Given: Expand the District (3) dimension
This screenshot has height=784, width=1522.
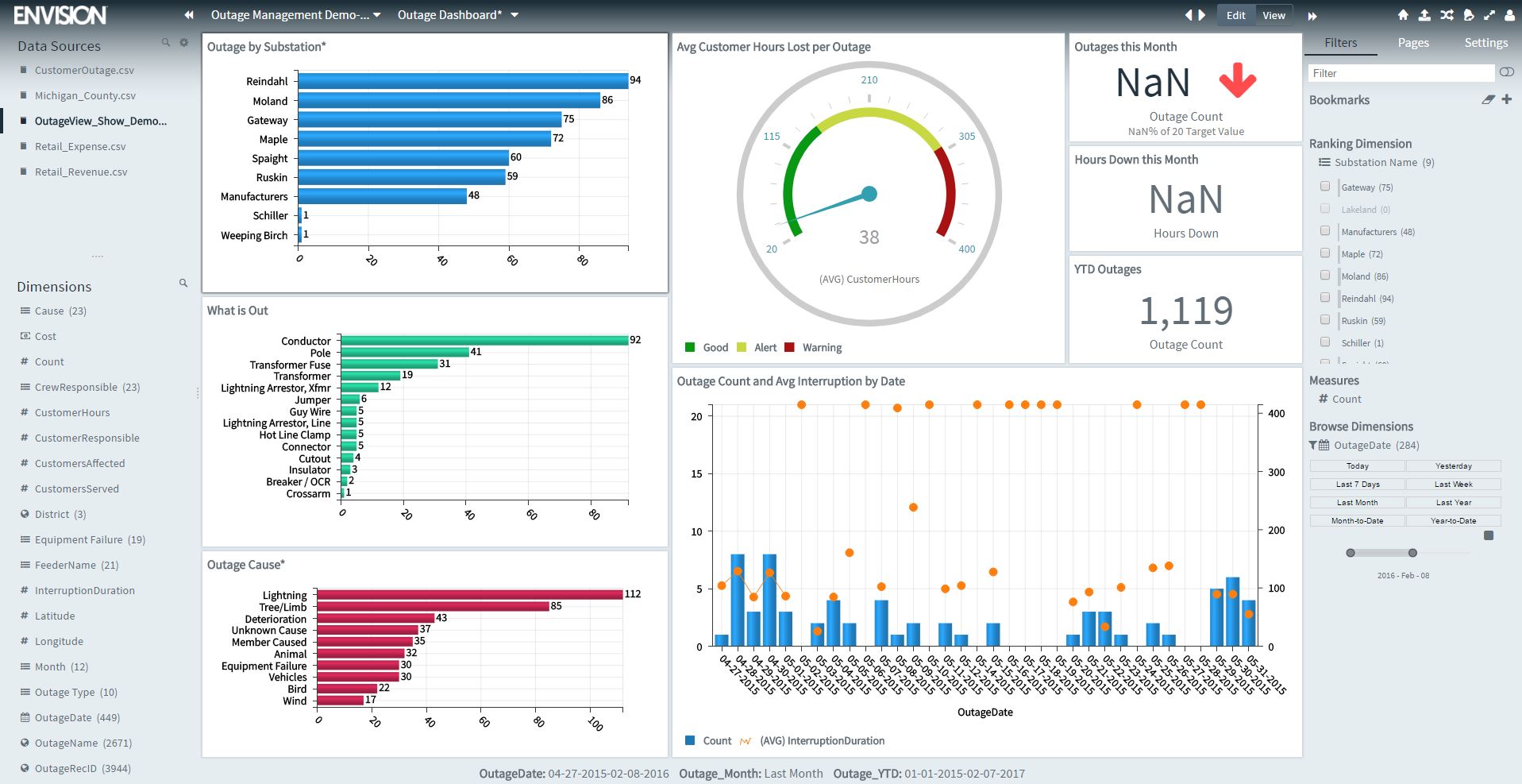Looking at the screenshot, I should [53, 514].
